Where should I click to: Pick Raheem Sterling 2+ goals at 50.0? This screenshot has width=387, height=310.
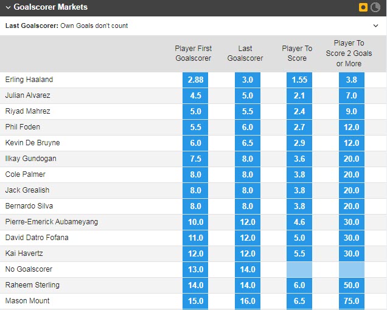pyautogui.click(x=352, y=285)
